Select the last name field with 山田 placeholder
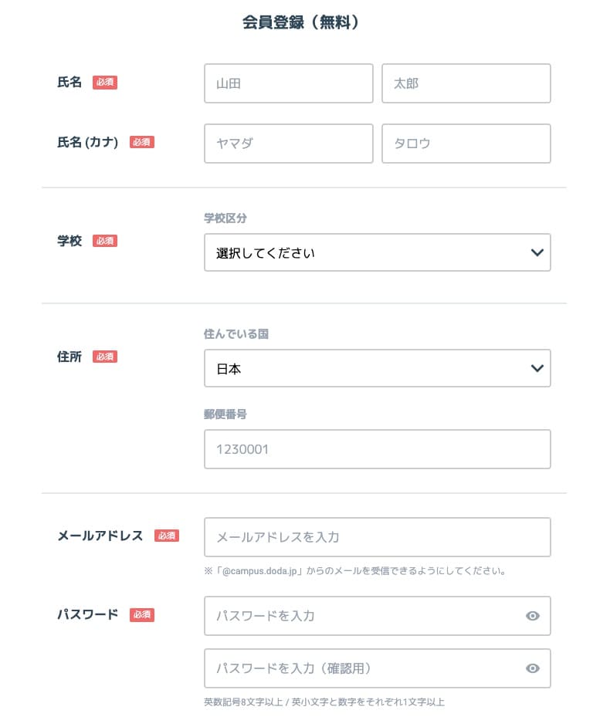Image resolution: width=610 pixels, height=727 pixels. [x=288, y=83]
